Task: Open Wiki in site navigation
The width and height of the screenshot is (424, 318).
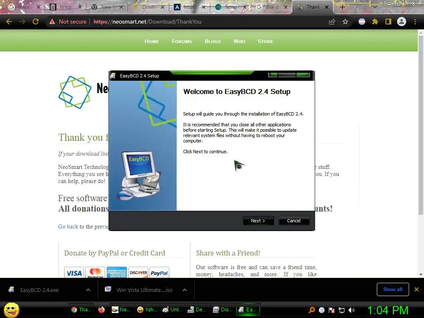Action: pos(239,41)
